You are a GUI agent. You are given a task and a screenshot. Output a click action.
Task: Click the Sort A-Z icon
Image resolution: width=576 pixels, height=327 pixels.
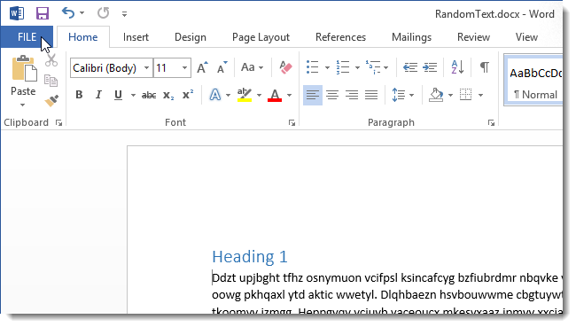click(457, 67)
